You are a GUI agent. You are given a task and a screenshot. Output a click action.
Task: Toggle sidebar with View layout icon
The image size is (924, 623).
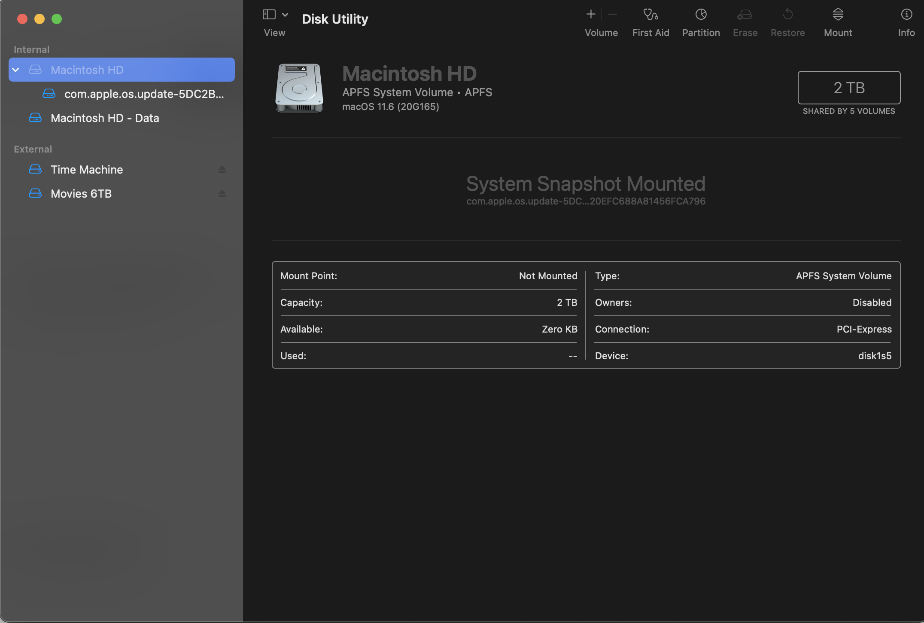pos(269,15)
